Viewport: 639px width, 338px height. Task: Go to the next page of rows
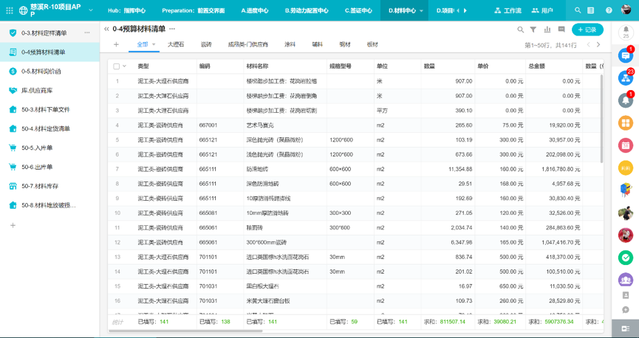click(x=598, y=44)
